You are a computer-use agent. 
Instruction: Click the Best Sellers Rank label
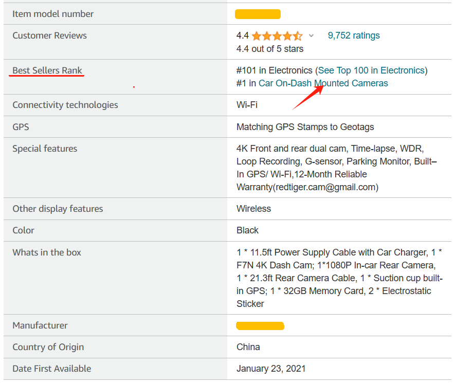(47, 70)
